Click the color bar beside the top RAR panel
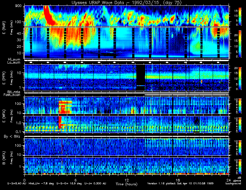The width and height of the screenshot is (246, 190). tap(240, 16)
